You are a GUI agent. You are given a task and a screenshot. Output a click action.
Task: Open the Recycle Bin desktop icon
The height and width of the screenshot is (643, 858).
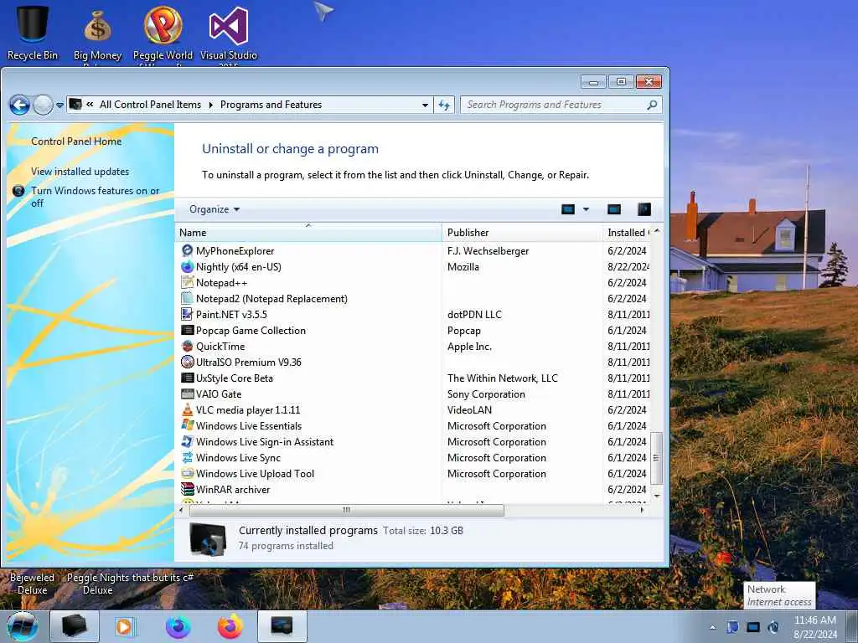[33, 32]
